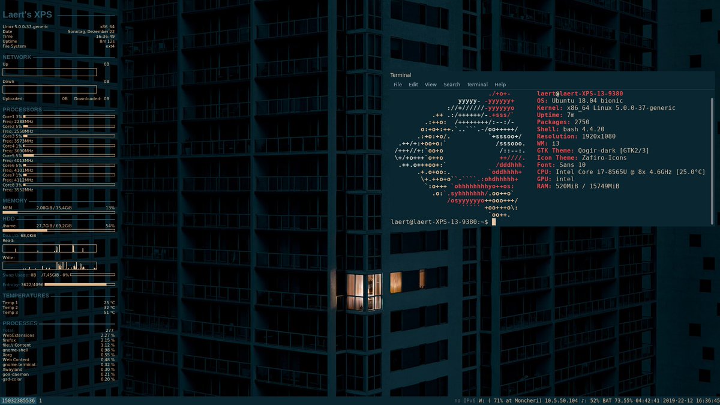720x405 pixels.
Task: Click the process Total count 277
Action: tap(110, 331)
